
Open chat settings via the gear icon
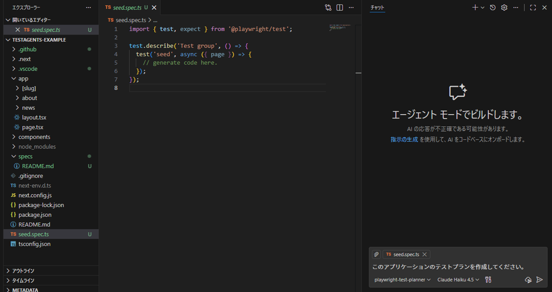[x=504, y=7]
